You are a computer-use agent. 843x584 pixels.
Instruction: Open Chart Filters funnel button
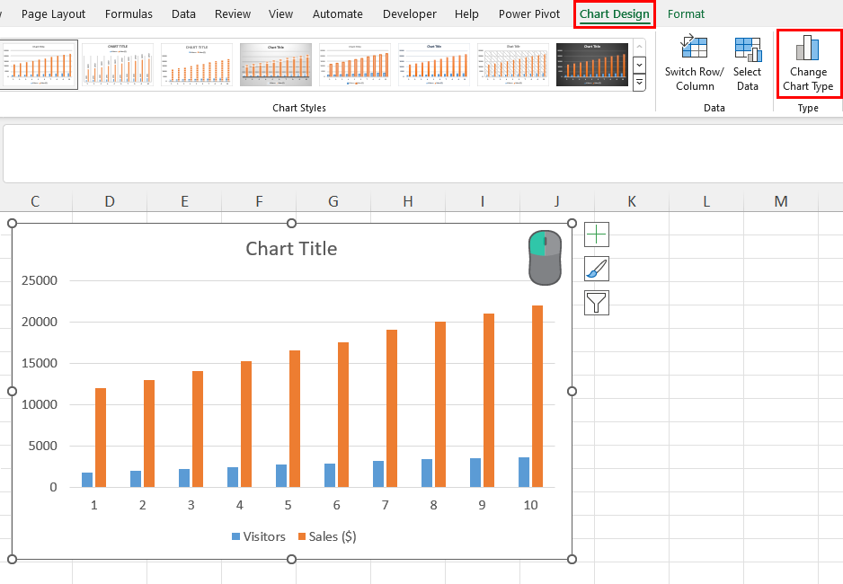tap(596, 303)
